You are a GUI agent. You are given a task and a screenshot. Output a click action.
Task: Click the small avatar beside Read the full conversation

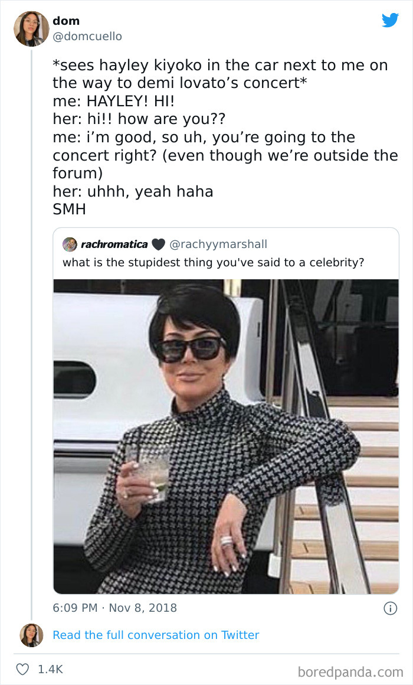pyautogui.click(x=31, y=635)
